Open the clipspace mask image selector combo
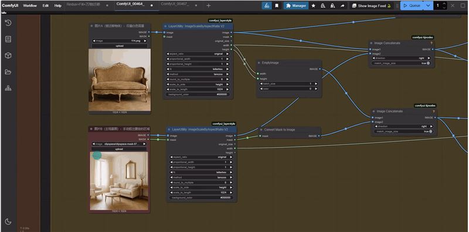The width and height of the screenshot is (469, 232). coord(120,144)
